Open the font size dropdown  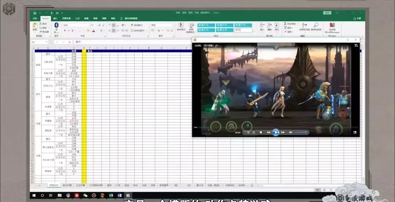(x=96, y=25)
